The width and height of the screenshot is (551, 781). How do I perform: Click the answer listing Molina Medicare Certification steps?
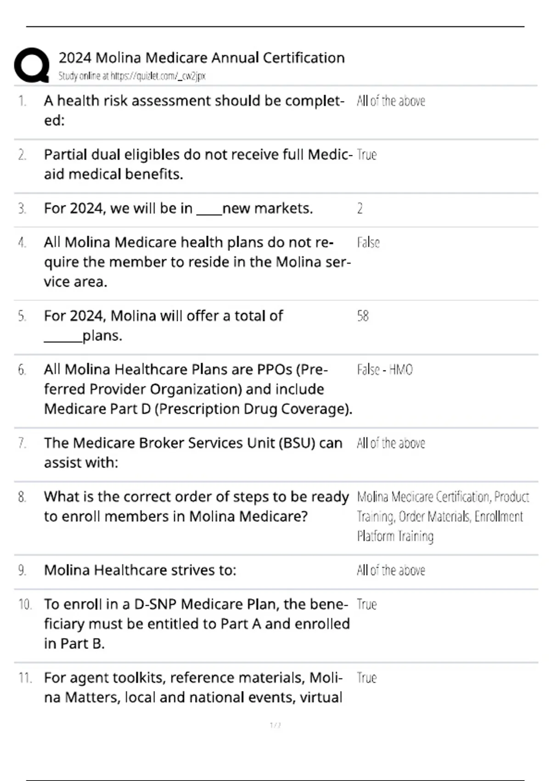tap(443, 516)
